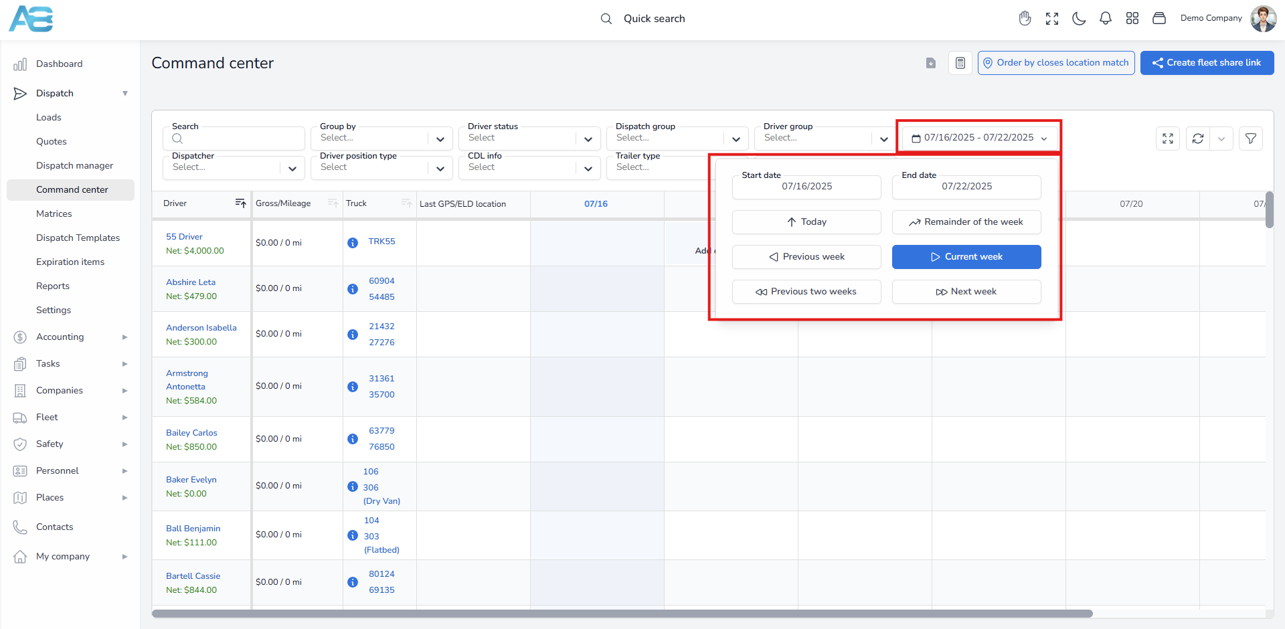Sort the Driver column
The width and height of the screenshot is (1285, 629).
pos(241,203)
